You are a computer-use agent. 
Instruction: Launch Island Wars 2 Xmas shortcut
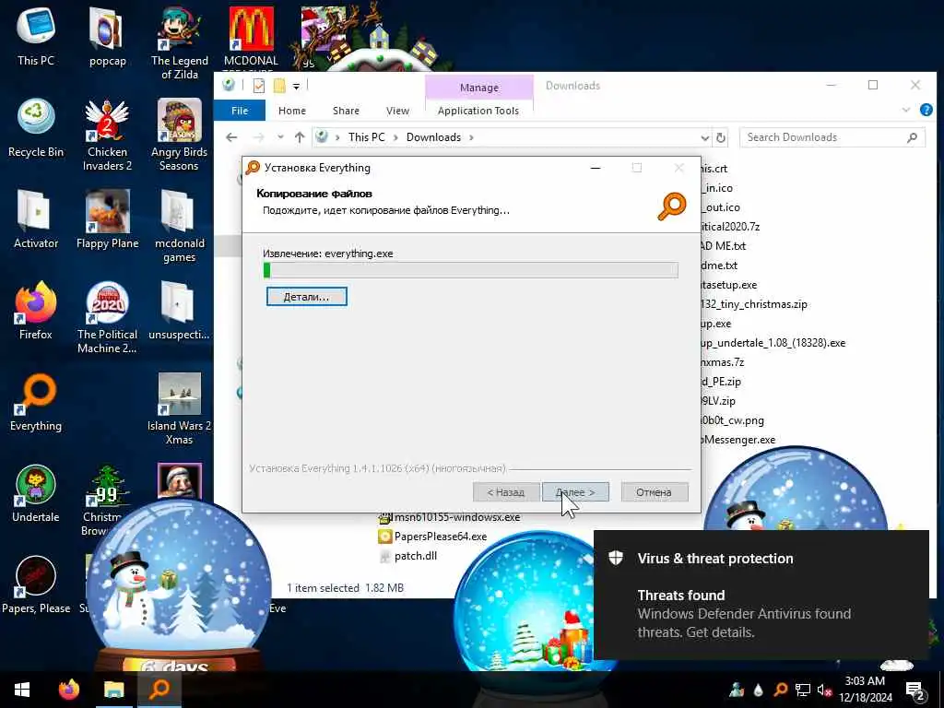coord(180,408)
